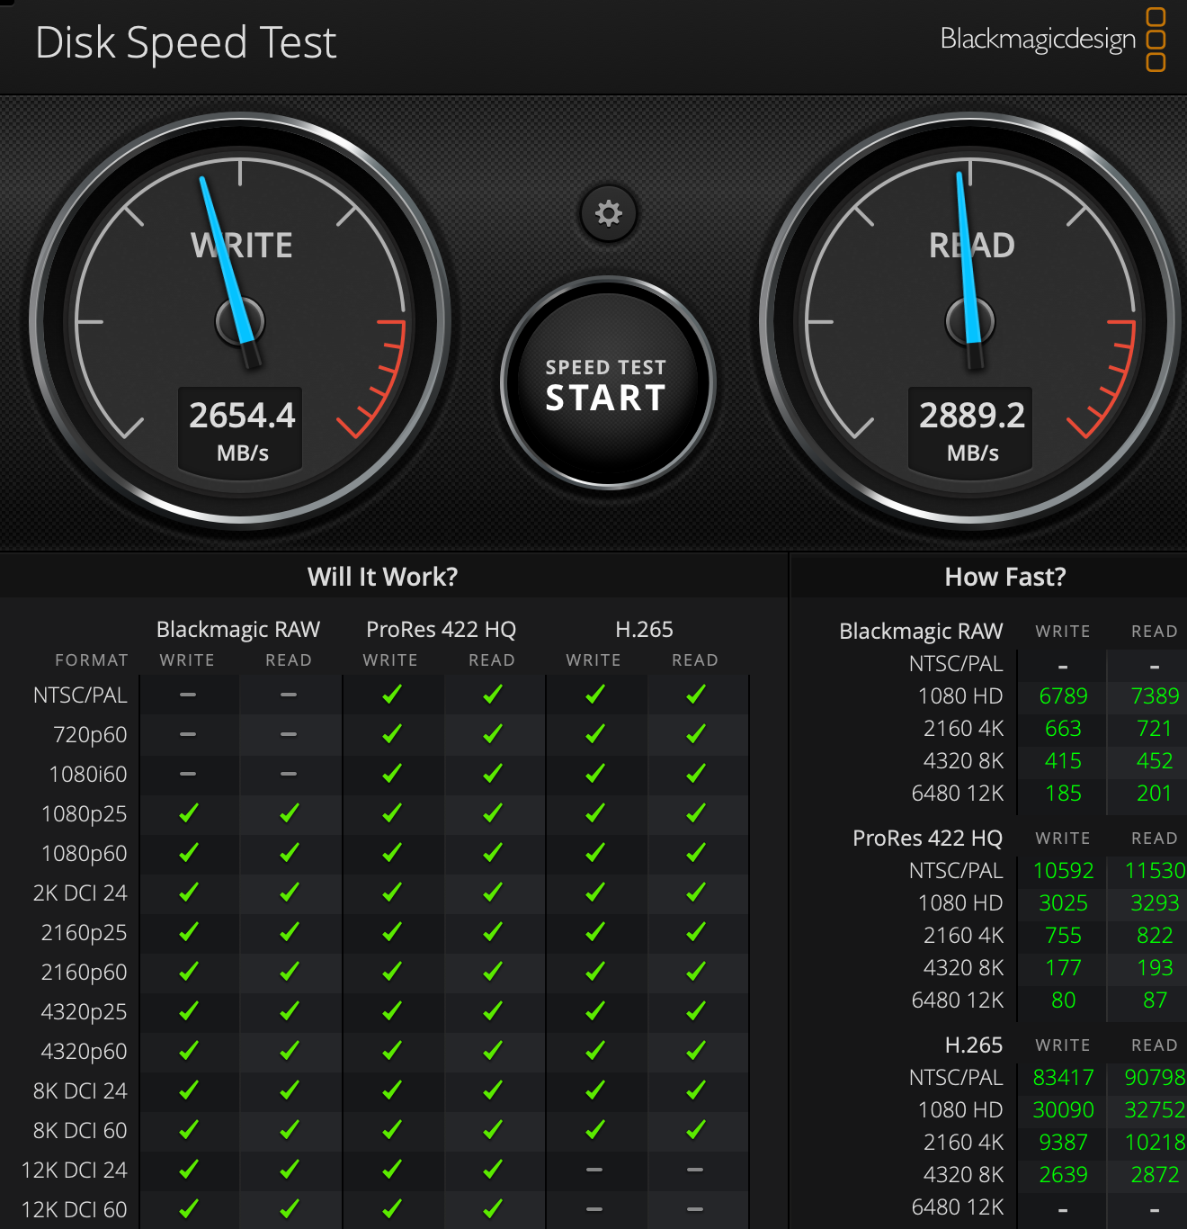The height and width of the screenshot is (1229, 1187).
Task: Click the ProRes 422 HQ column header in Will It Work
Action: point(442,629)
